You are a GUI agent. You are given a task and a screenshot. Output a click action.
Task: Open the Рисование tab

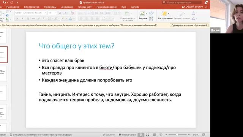point(13,7)
